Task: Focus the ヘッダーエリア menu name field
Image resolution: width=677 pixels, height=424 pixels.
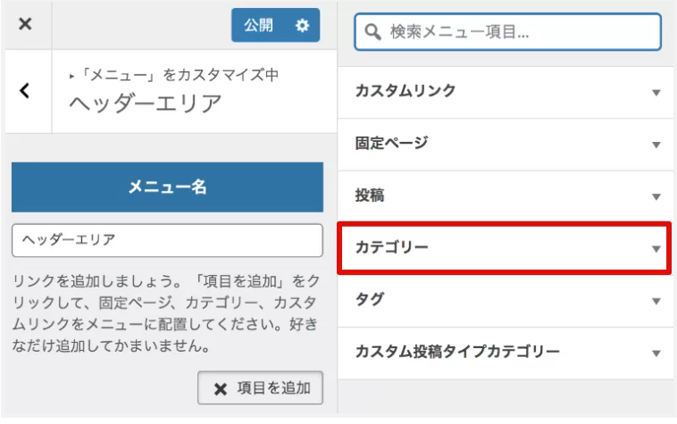Action: [x=167, y=240]
